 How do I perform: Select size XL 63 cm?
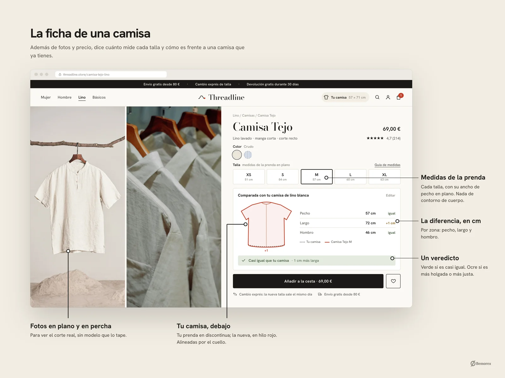[384, 177]
